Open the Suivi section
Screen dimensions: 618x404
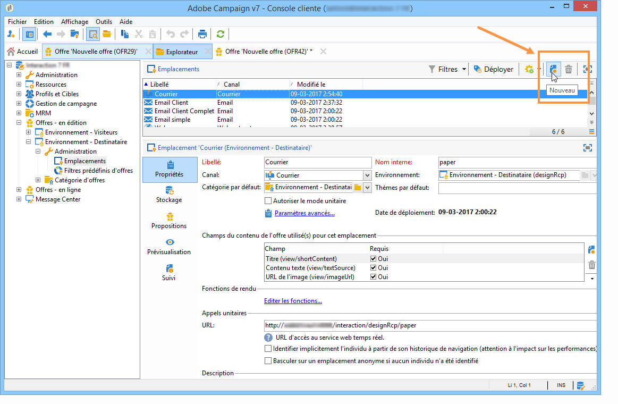[169, 273]
